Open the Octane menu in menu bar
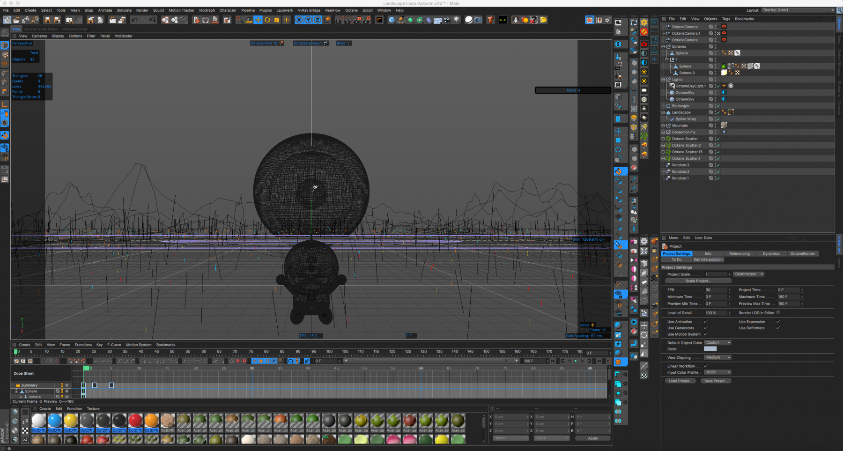This screenshot has height=451, width=843. point(351,10)
